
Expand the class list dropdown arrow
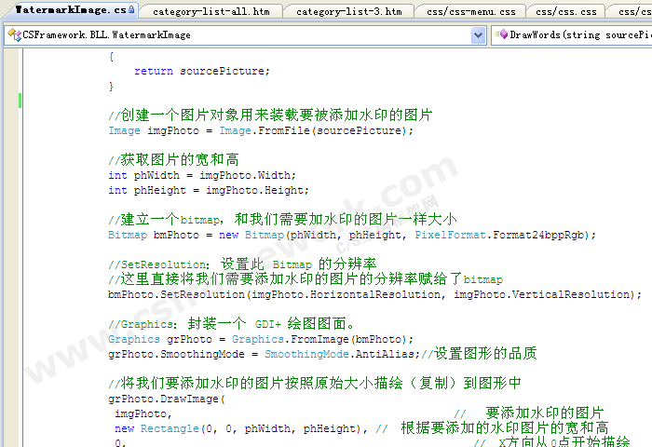pyautogui.click(x=479, y=35)
